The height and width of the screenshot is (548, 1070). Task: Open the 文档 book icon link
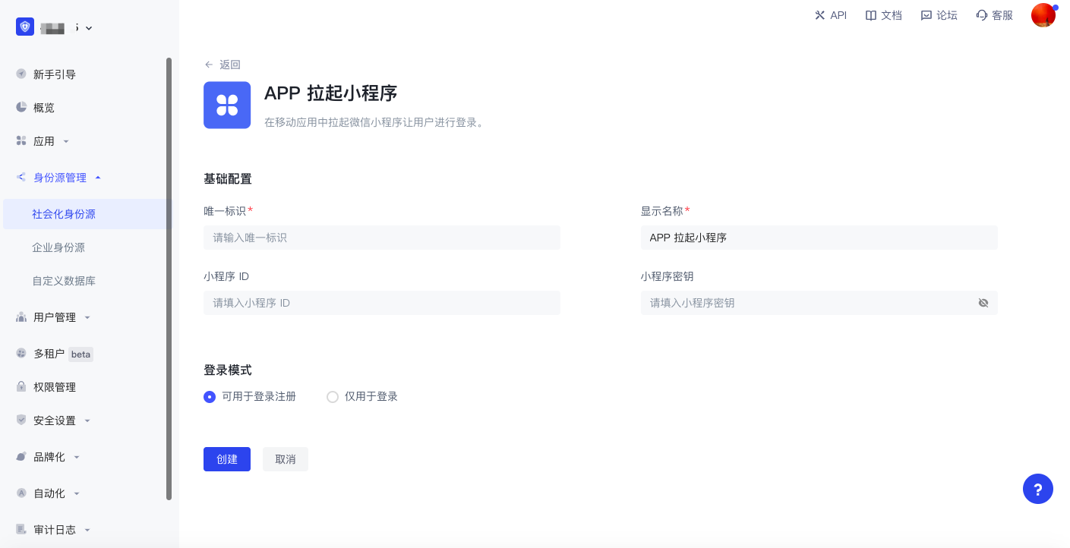click(x=871, y=15)
